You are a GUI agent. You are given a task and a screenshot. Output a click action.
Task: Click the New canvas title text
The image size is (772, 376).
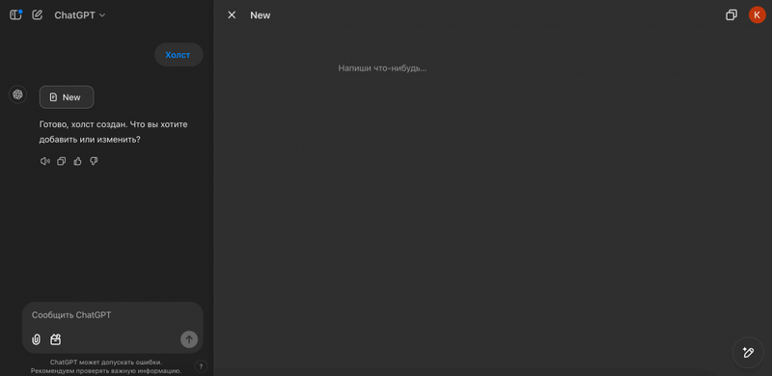coord(260,15)
